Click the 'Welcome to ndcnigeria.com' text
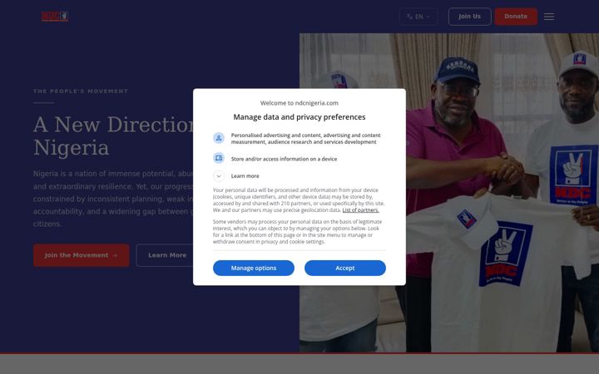 point(299,103)
